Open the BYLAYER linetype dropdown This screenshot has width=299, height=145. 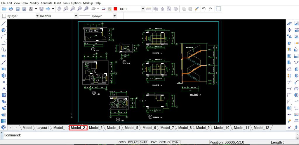pos(76,16)
